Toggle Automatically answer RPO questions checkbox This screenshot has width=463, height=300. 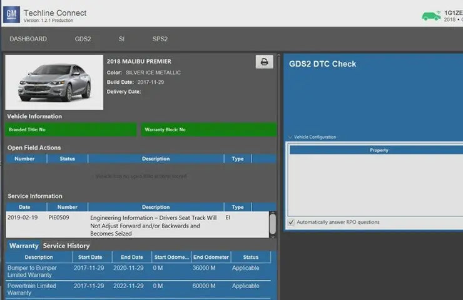[292, 222]
